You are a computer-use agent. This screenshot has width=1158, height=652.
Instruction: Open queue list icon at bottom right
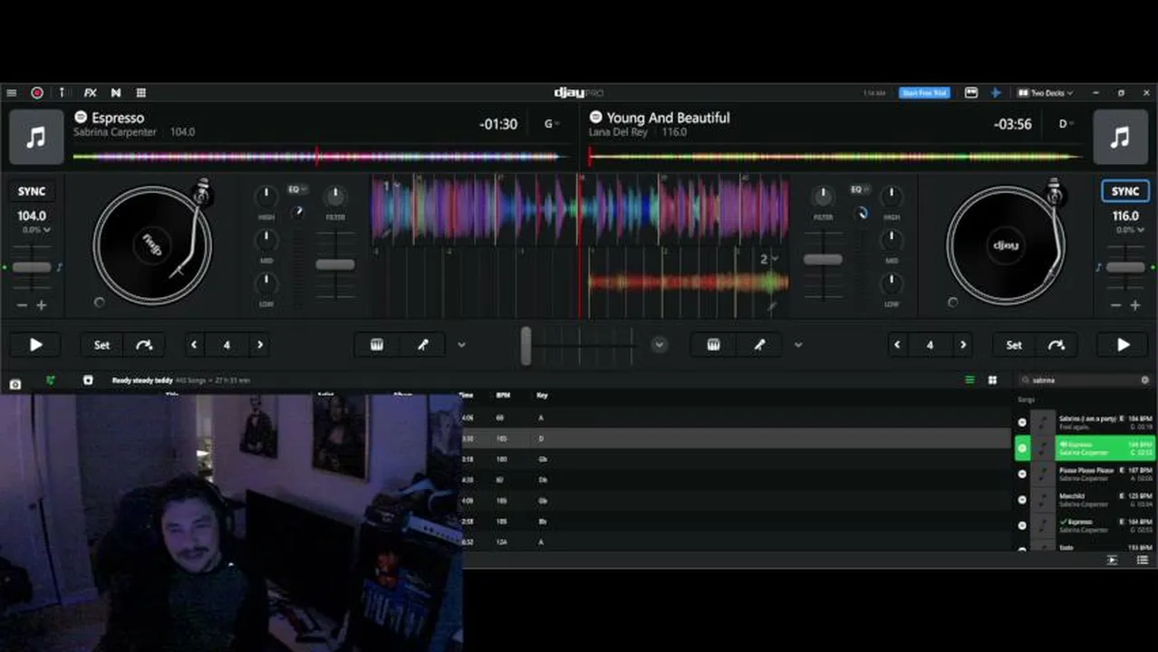pyautogui.click(x=1143, y=561)
